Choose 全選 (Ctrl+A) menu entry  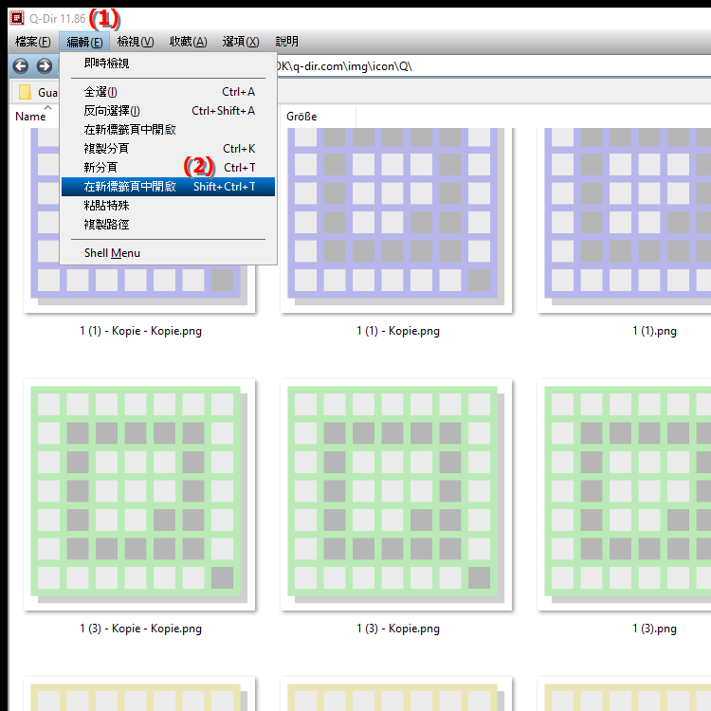point(168,92)
